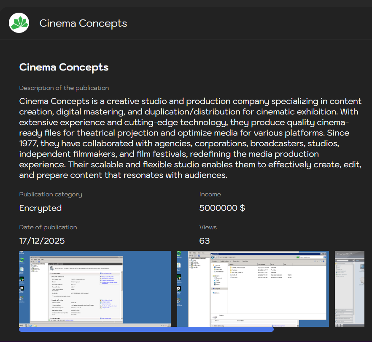Click the Change System Properties link
This screenshot has height=342, width=372.
point(107,277)
